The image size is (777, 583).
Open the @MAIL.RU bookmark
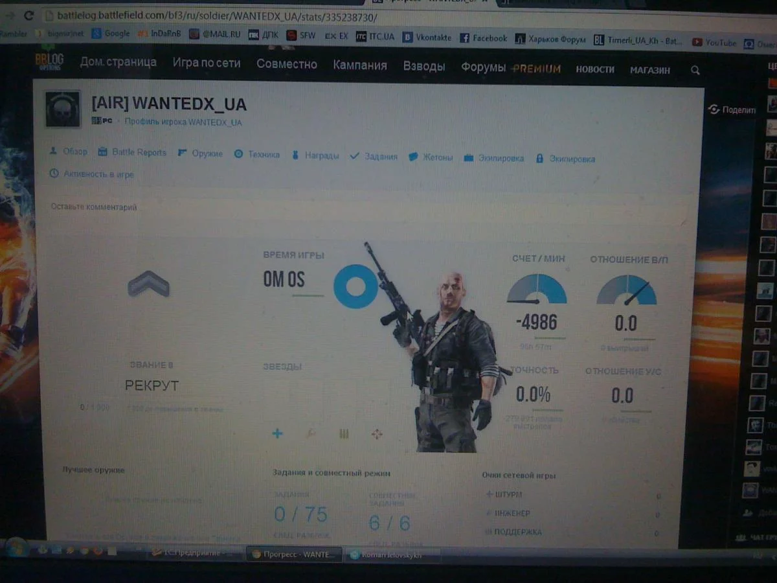coord(216,34)
